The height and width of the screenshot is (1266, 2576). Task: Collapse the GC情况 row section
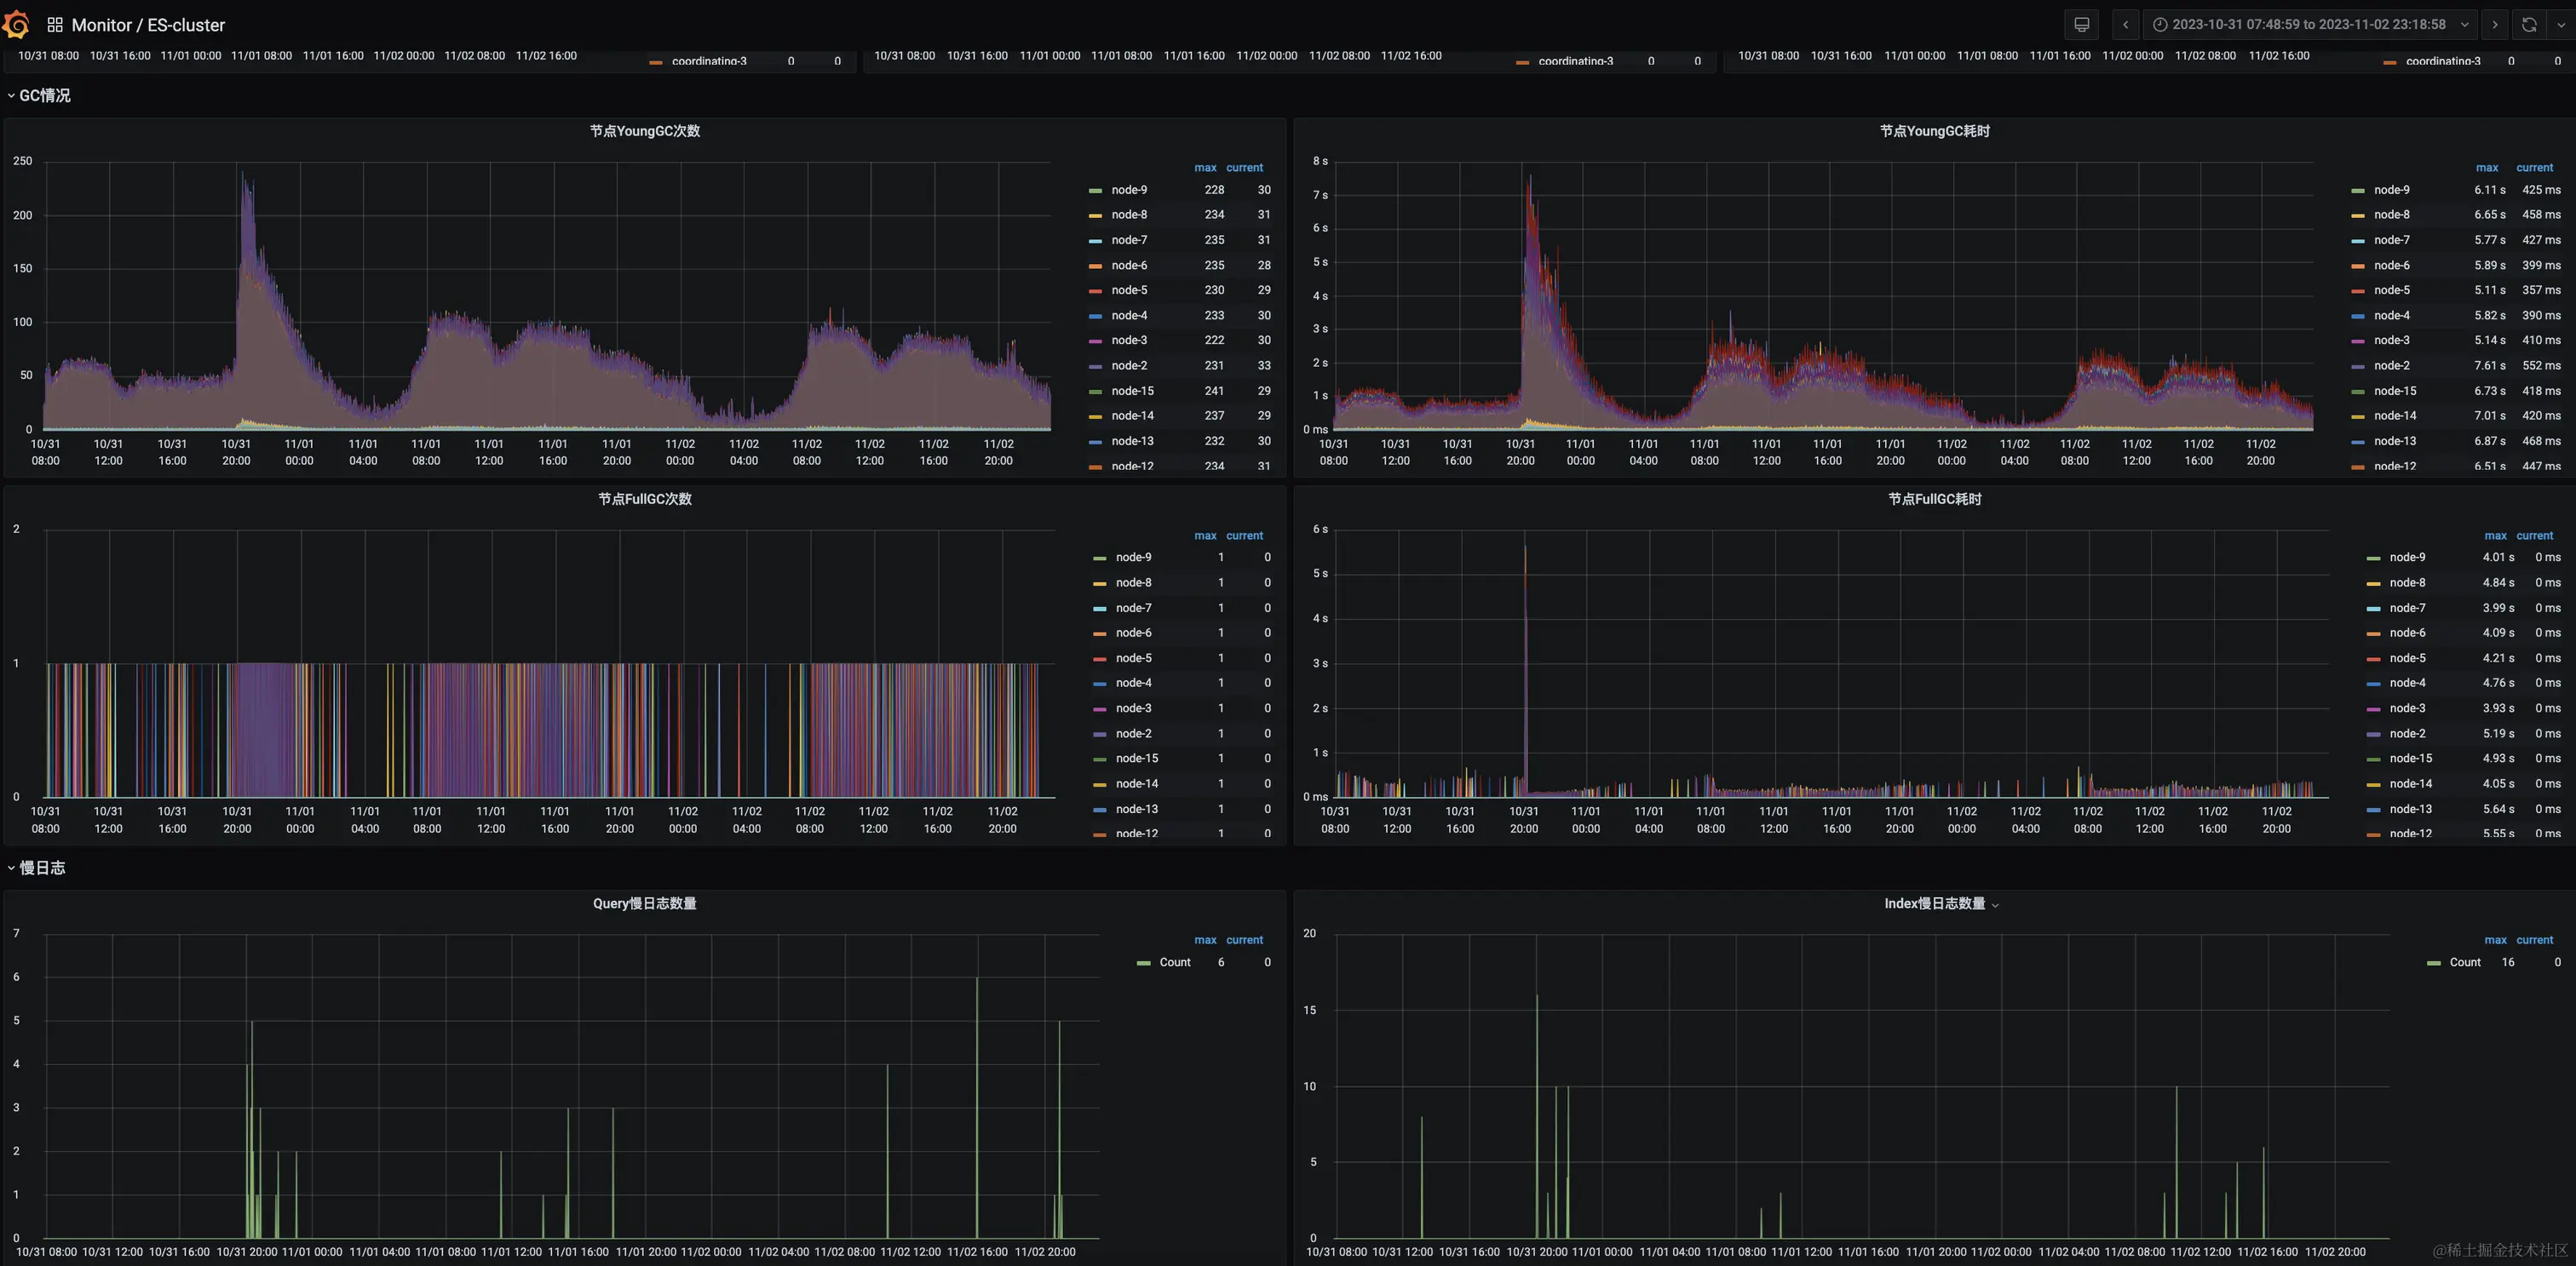coord(44,96)
